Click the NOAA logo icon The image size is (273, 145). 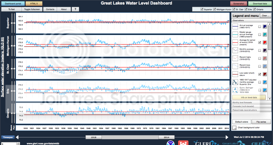(170, 143)
